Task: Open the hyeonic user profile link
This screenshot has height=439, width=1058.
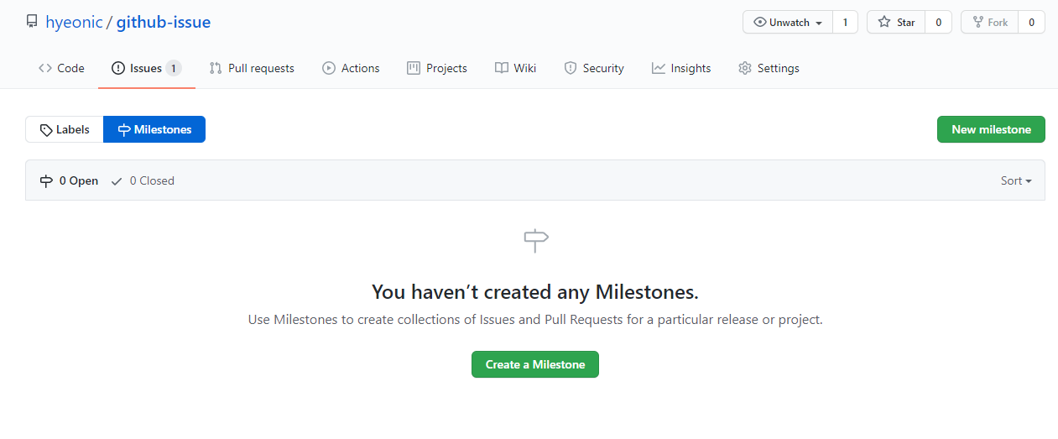Action: tap(74, 22)
